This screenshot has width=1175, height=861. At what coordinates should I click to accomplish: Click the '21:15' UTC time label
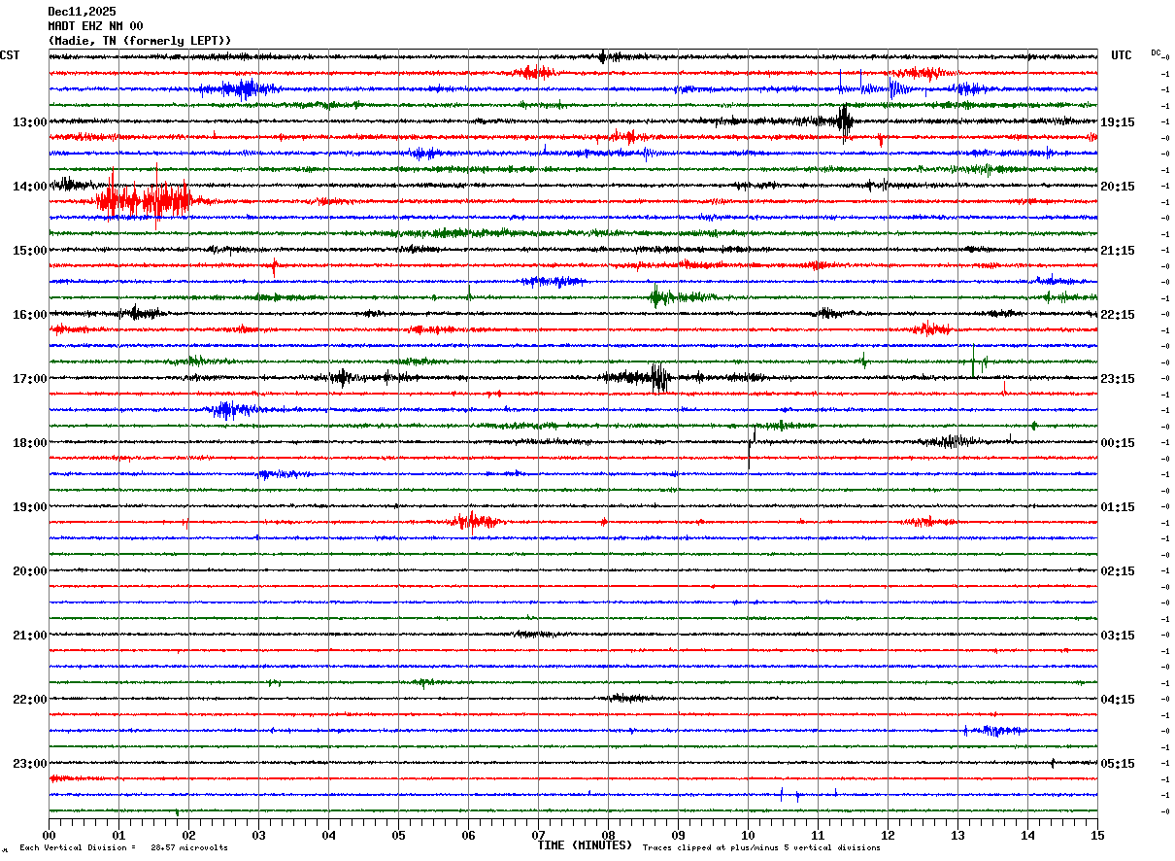click(x=1117, y=251)
